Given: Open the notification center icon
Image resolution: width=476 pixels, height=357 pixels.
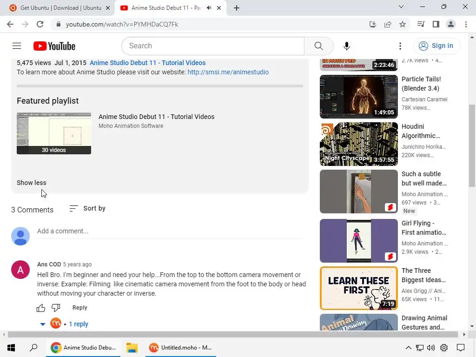Looking at the screenshot, I should tap(461, 348).
